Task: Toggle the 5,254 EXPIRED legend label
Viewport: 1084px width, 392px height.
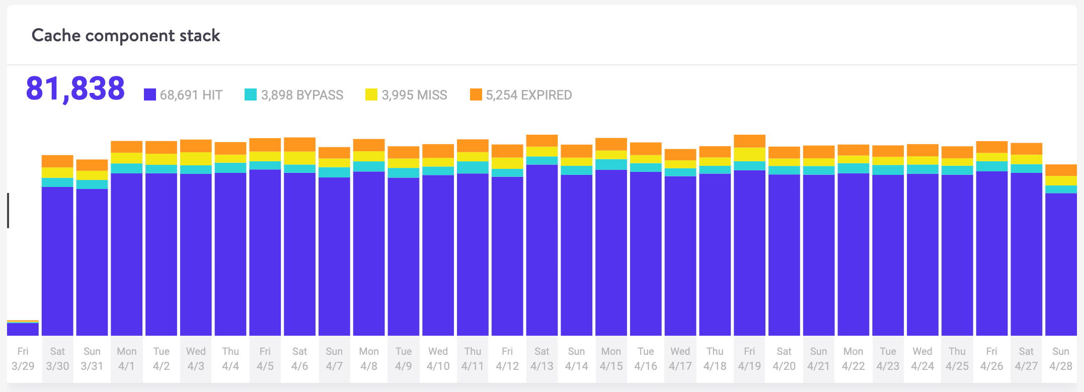Action: click(529, 95)
